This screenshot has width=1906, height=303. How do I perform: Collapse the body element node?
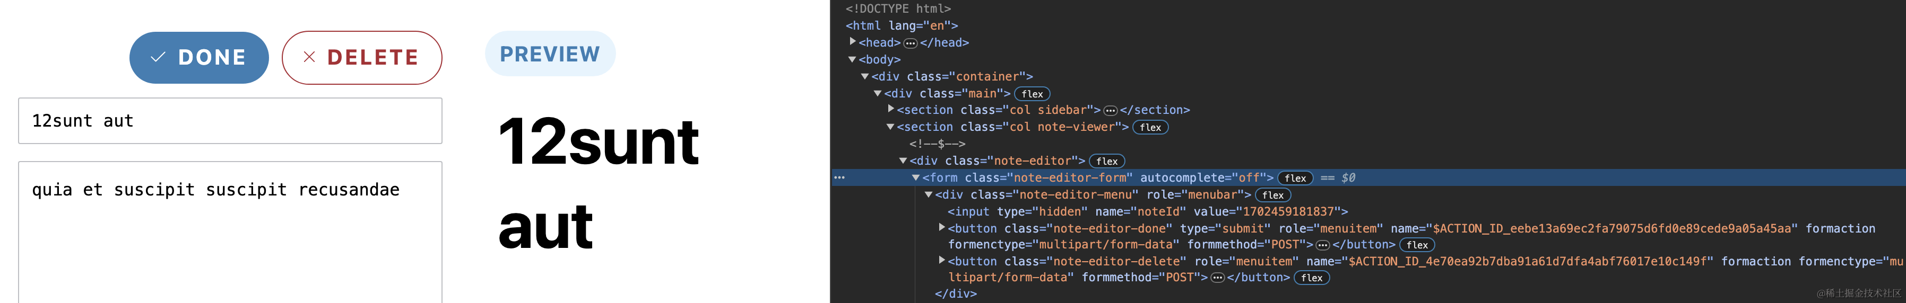click(852, 59)
